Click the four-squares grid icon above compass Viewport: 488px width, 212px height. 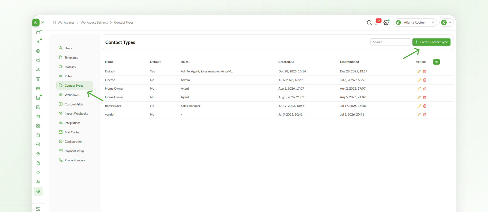pos(38,126)
